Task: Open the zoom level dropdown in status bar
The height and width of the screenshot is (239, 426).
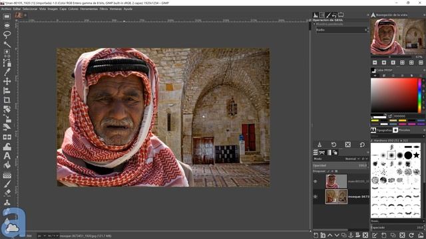Action: point(53,236)
